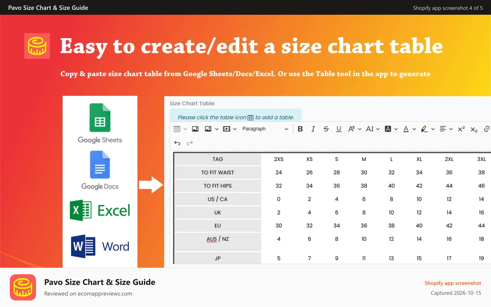
Task: Click the 'XL' column header
Action: tap(419, 159)
